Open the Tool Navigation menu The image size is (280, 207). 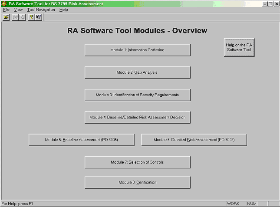tap(41, 10)
